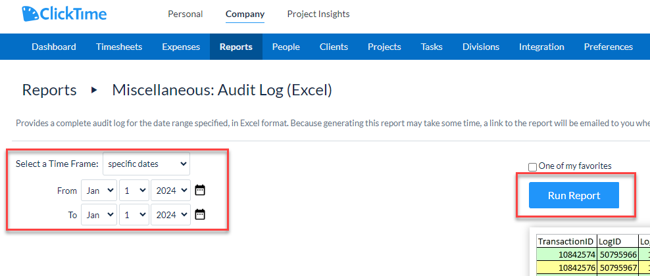Select the Reports tab
Viewport: 650px width, 276px height.
tap(236, 47)
